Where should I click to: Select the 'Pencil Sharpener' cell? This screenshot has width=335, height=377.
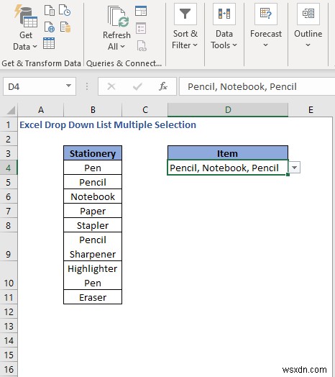click(x=93, y=247)
